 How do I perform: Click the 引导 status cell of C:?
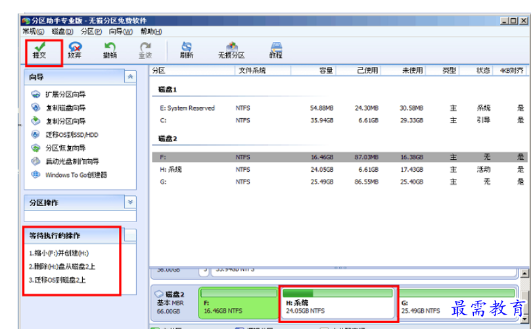point(483,120)
